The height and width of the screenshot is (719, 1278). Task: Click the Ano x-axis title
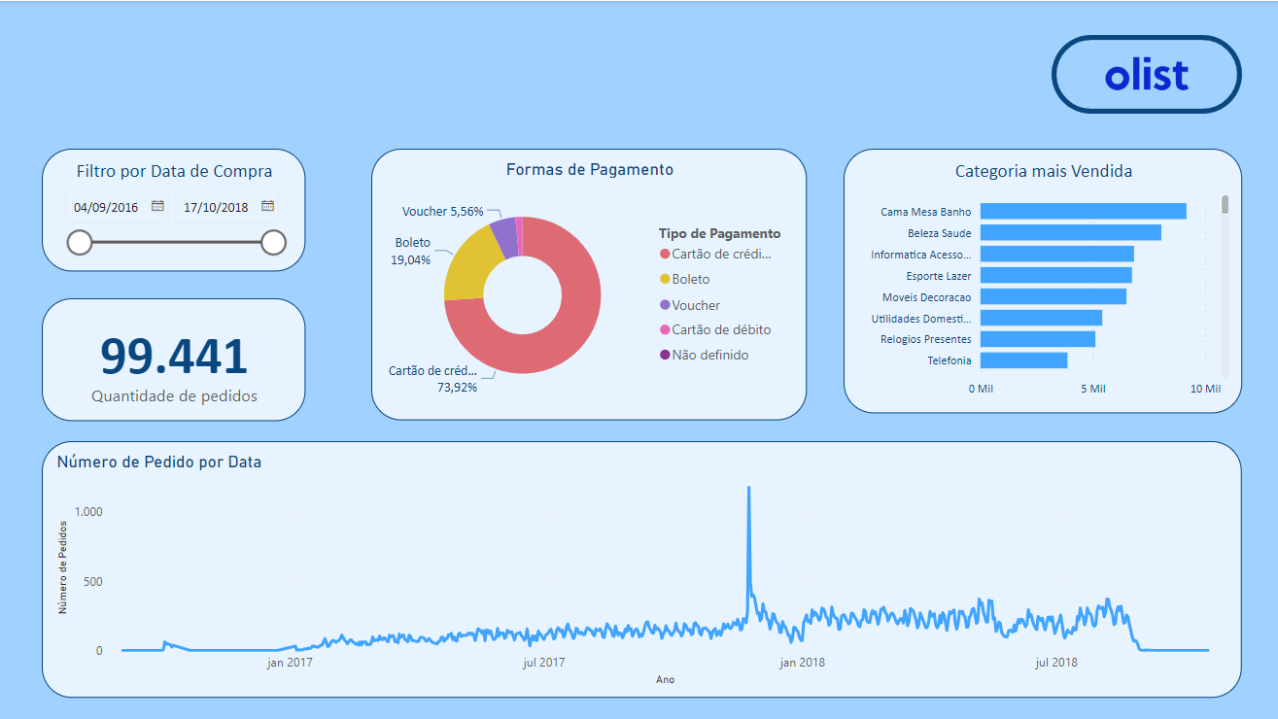665,680
